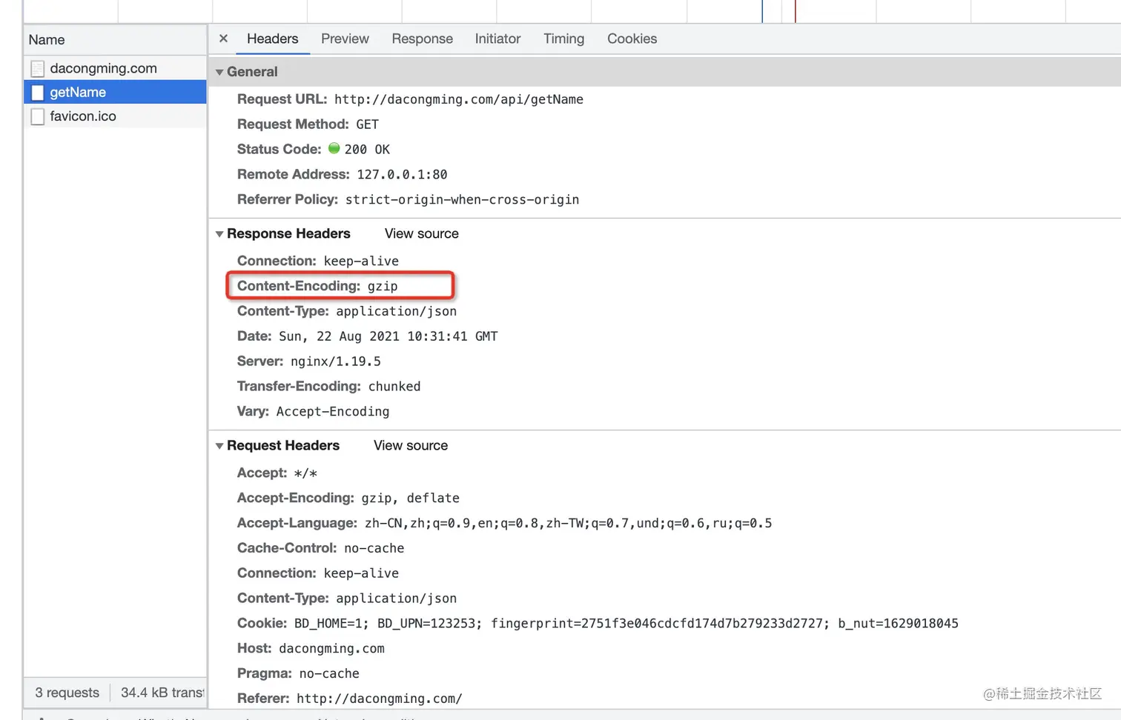Close the request details panel

(223, 39)
